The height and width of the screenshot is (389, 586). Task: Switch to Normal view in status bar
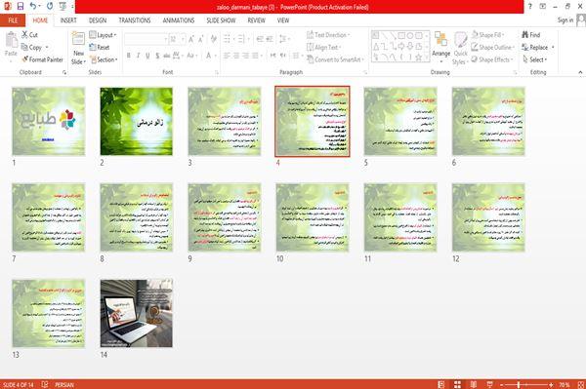[441, 384]
